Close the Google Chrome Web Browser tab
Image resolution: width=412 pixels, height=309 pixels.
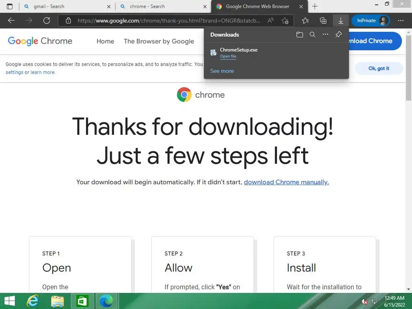pyautogui.click(x=301, y=6)
